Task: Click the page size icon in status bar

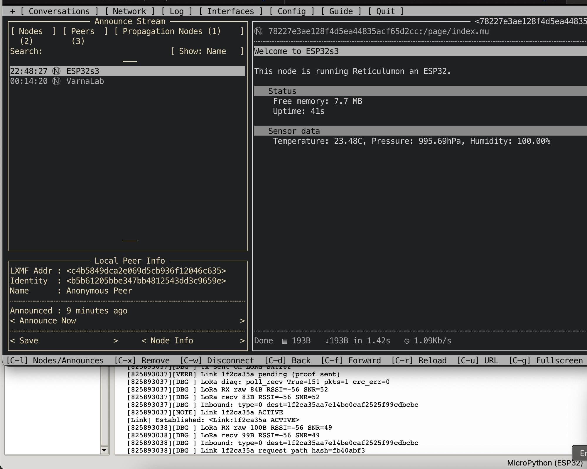Action: click(284, 341)
